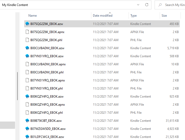Click the navigation pane scrollbar thumb

tap(17, 86)
